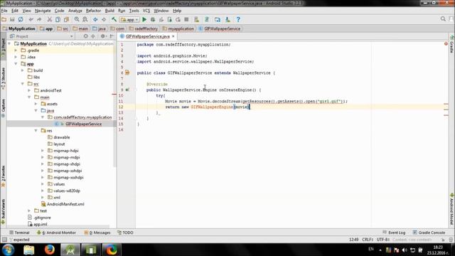Open the Refactor menu
This screenshot has height=256, width=455.
click(93, 11)
